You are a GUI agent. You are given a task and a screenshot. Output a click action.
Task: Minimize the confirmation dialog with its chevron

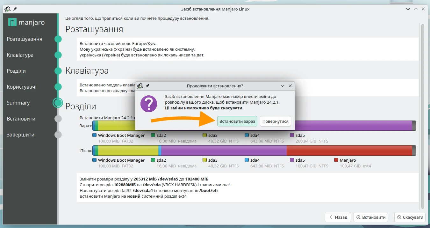tap(283, 86)
